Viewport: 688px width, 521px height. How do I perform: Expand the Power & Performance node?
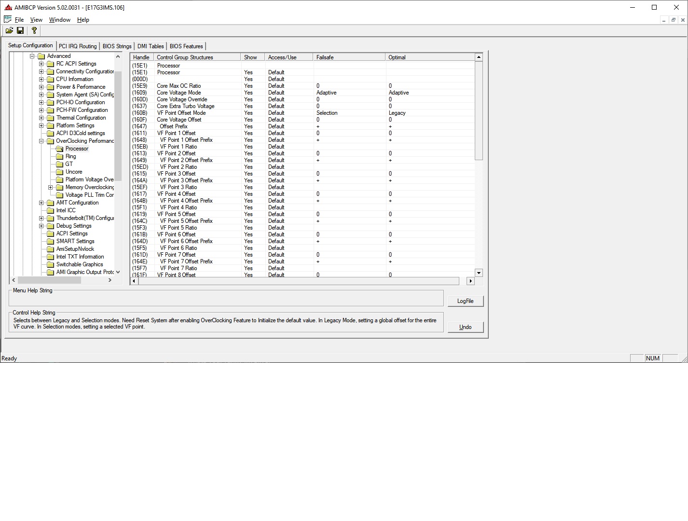[x=41, y=87]
